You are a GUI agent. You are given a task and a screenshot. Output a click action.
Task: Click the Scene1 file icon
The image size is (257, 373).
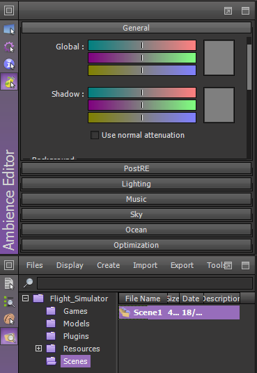point(125,312)
